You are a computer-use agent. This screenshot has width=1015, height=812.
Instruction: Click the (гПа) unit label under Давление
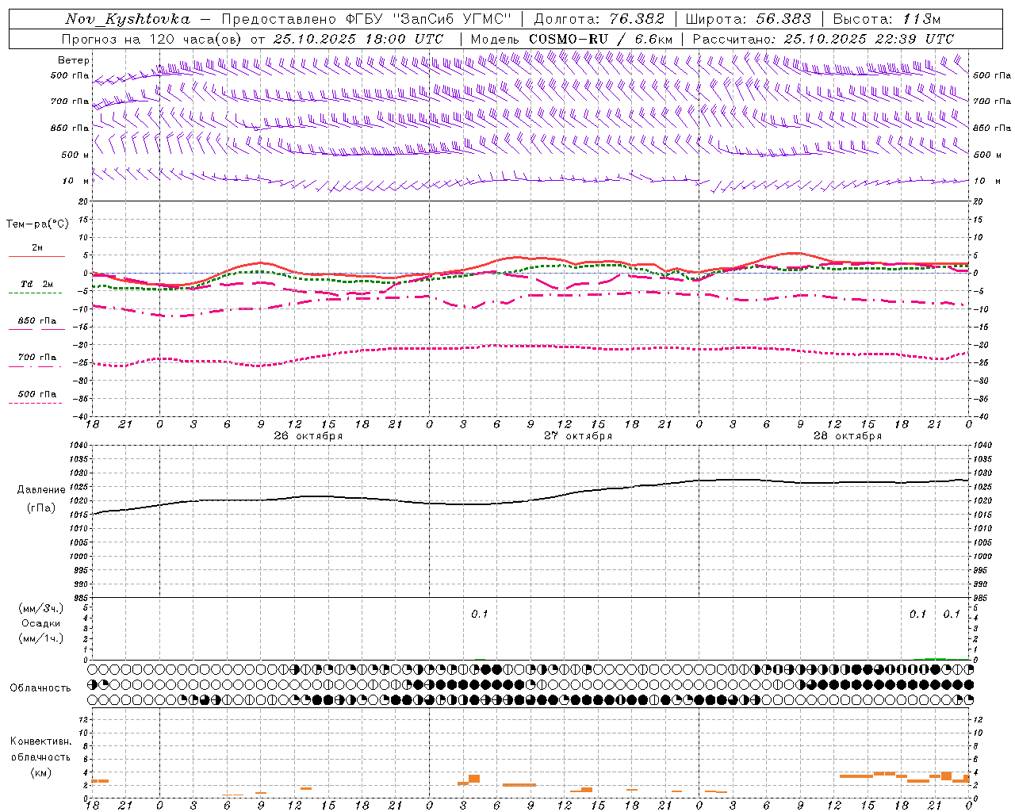click(x=41, y=508)
